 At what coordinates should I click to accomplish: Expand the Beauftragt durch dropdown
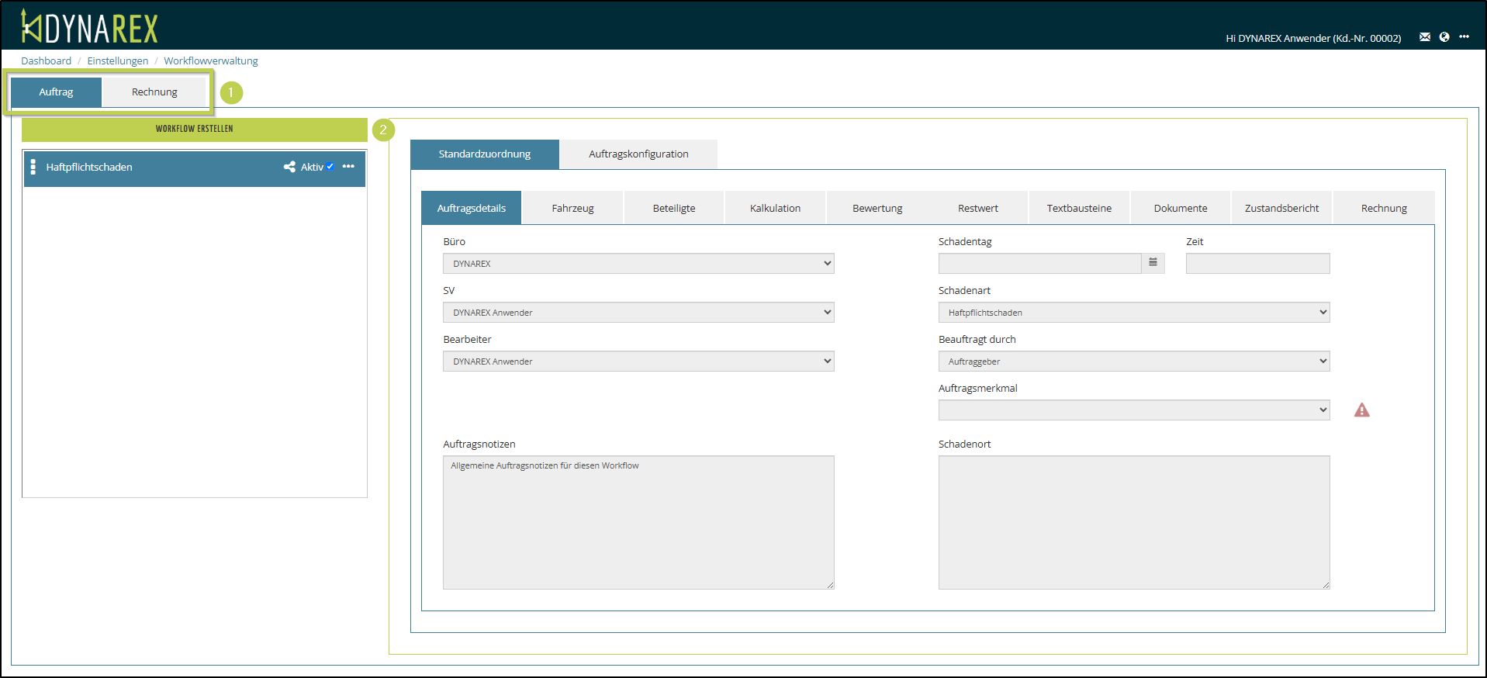coord(1133,361)
